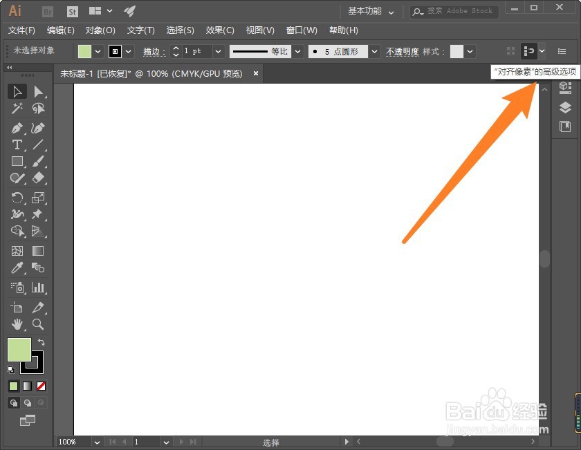Select the Hand tool
Viewport: 581px width, 450px height.
(x=17, y=324)
